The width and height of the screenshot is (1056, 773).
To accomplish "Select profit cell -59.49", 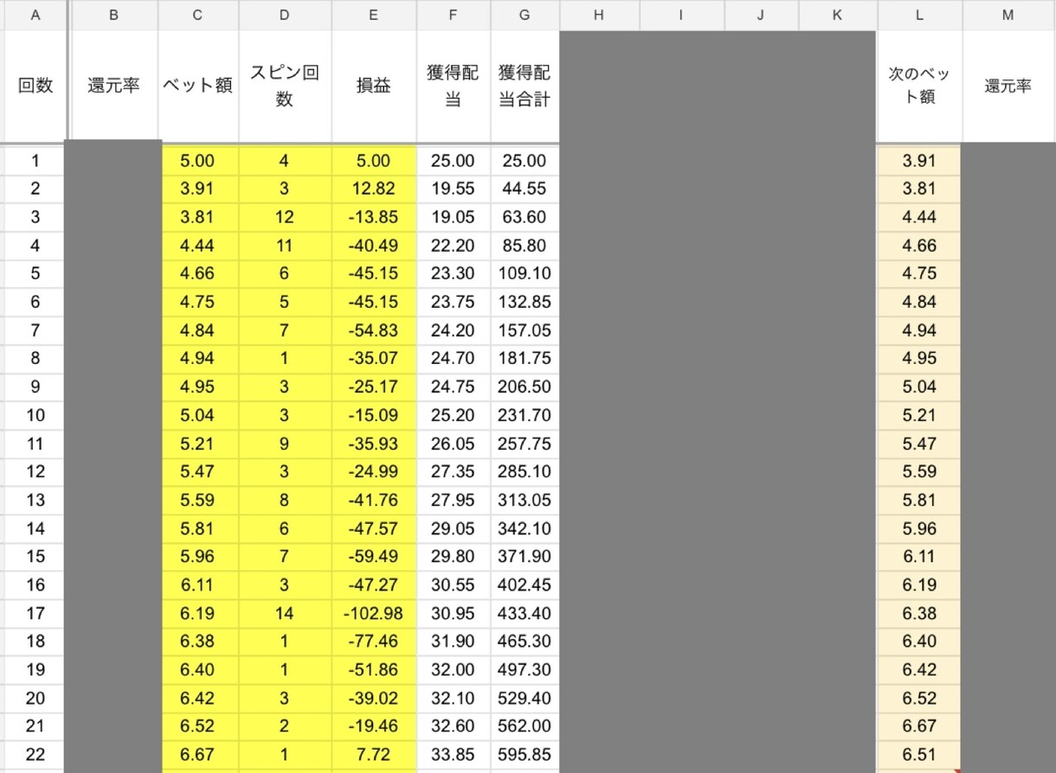I will coord(373,557).
